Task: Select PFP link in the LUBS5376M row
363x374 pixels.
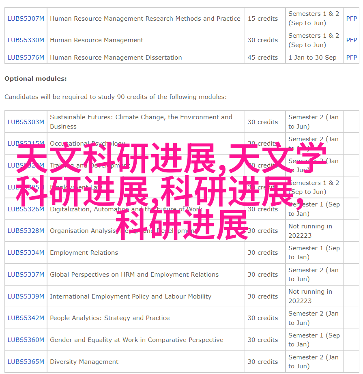Action: point(351,58)
